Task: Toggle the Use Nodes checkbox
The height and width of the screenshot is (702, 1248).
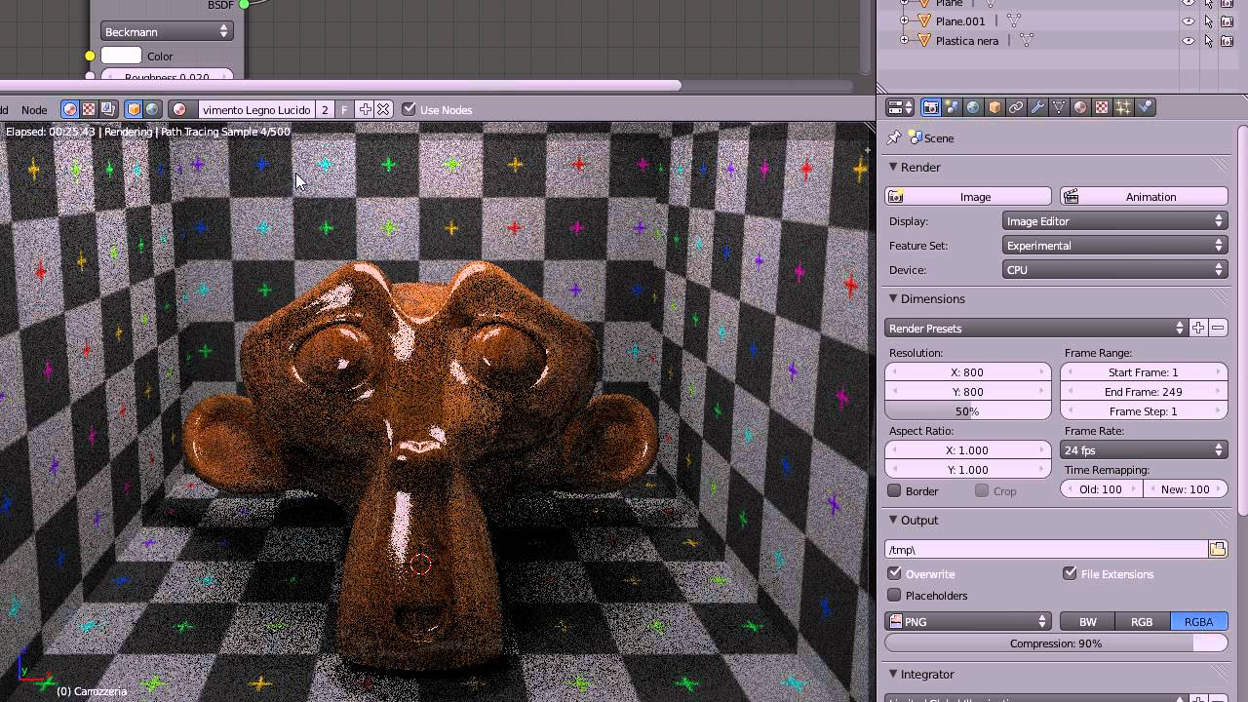Action: [x=409, y=109]
